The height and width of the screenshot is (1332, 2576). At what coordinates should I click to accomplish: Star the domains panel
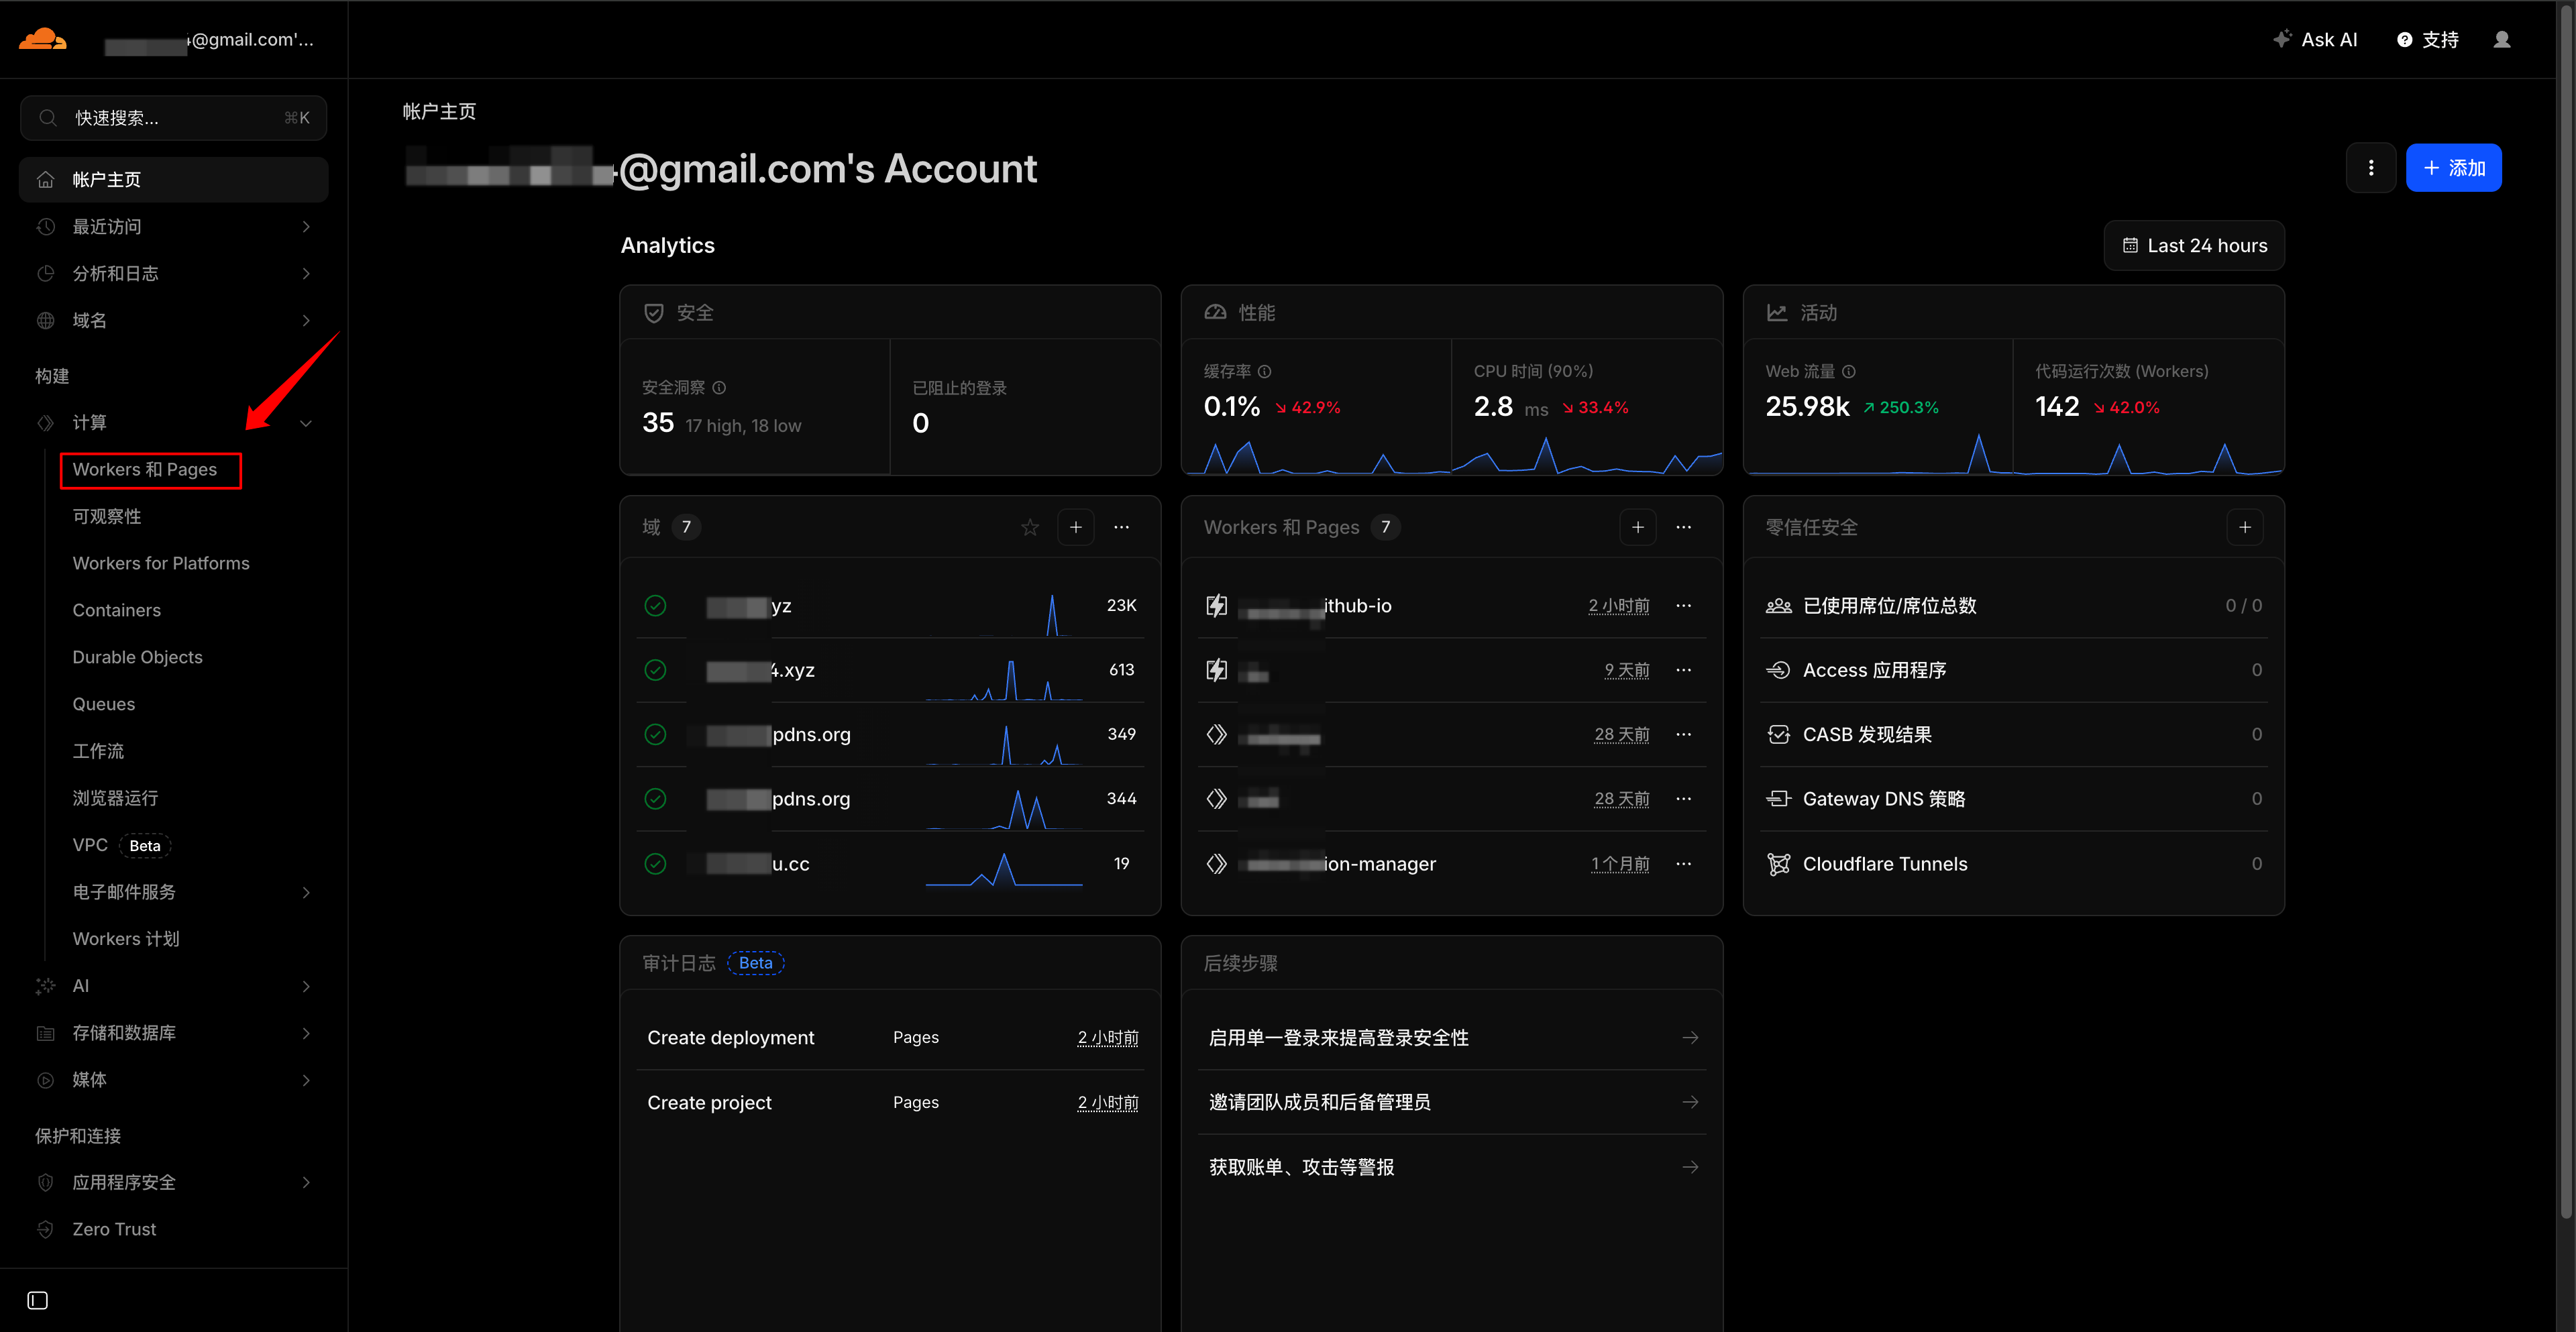1029,527
